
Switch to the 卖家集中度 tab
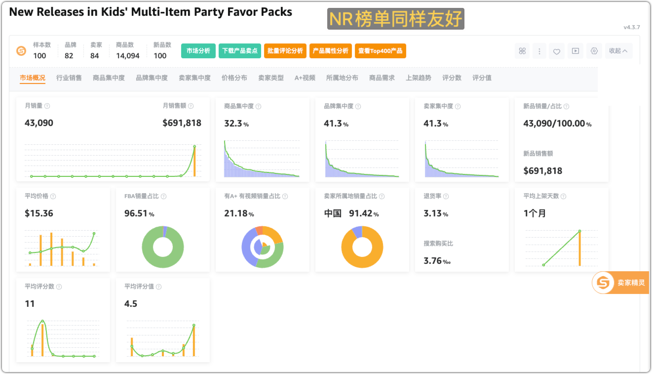click(194, 78)
